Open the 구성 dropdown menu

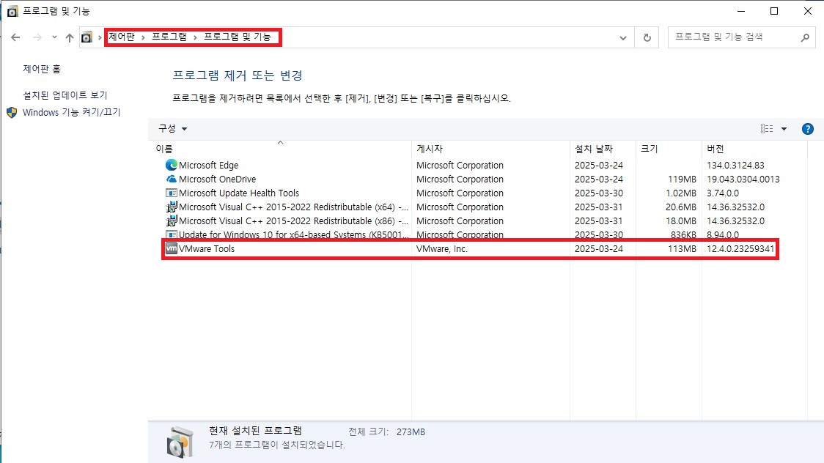(x=173, y=129)
